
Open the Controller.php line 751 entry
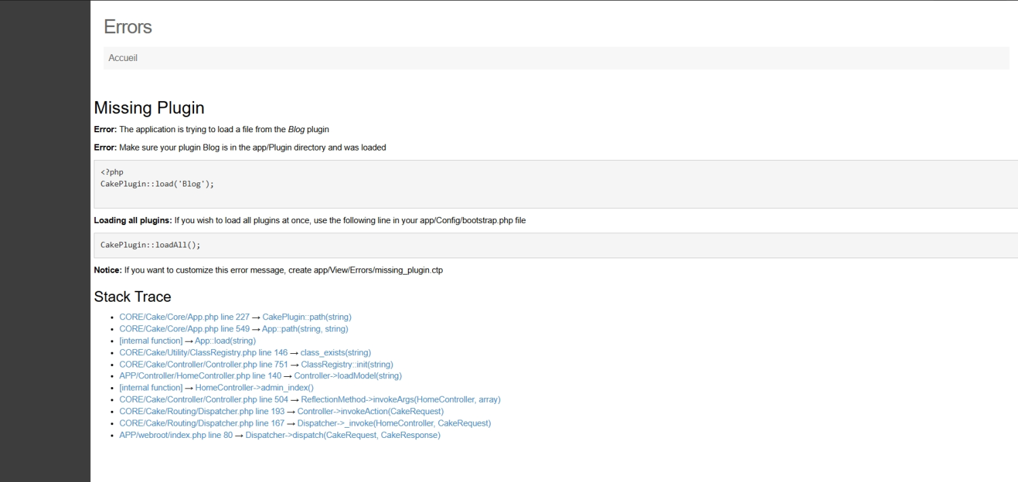tap(203, 365)
